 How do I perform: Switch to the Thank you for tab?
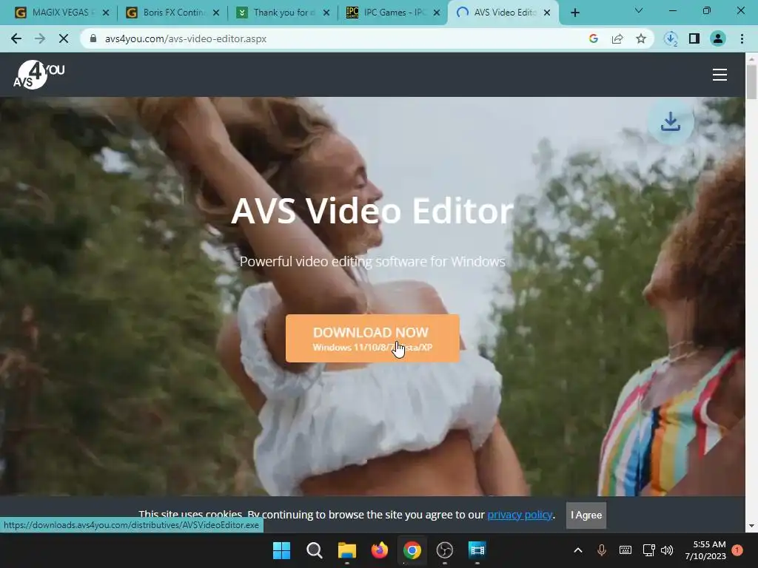pyautogui.click(x=282, y=13)
